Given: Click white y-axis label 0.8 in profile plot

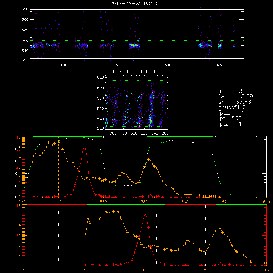Looking at the screenshot, I should [18, 149].
